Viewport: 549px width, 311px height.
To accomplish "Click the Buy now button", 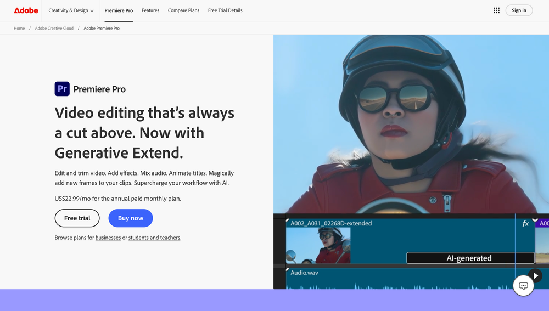I will tap(131, 218).
